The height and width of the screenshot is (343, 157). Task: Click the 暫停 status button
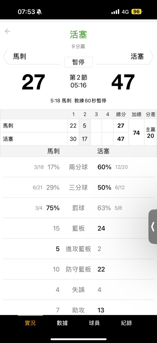coord(78,62)
